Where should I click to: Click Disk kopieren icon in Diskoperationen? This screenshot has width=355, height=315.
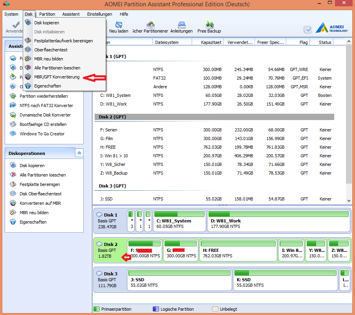[13, 165]
